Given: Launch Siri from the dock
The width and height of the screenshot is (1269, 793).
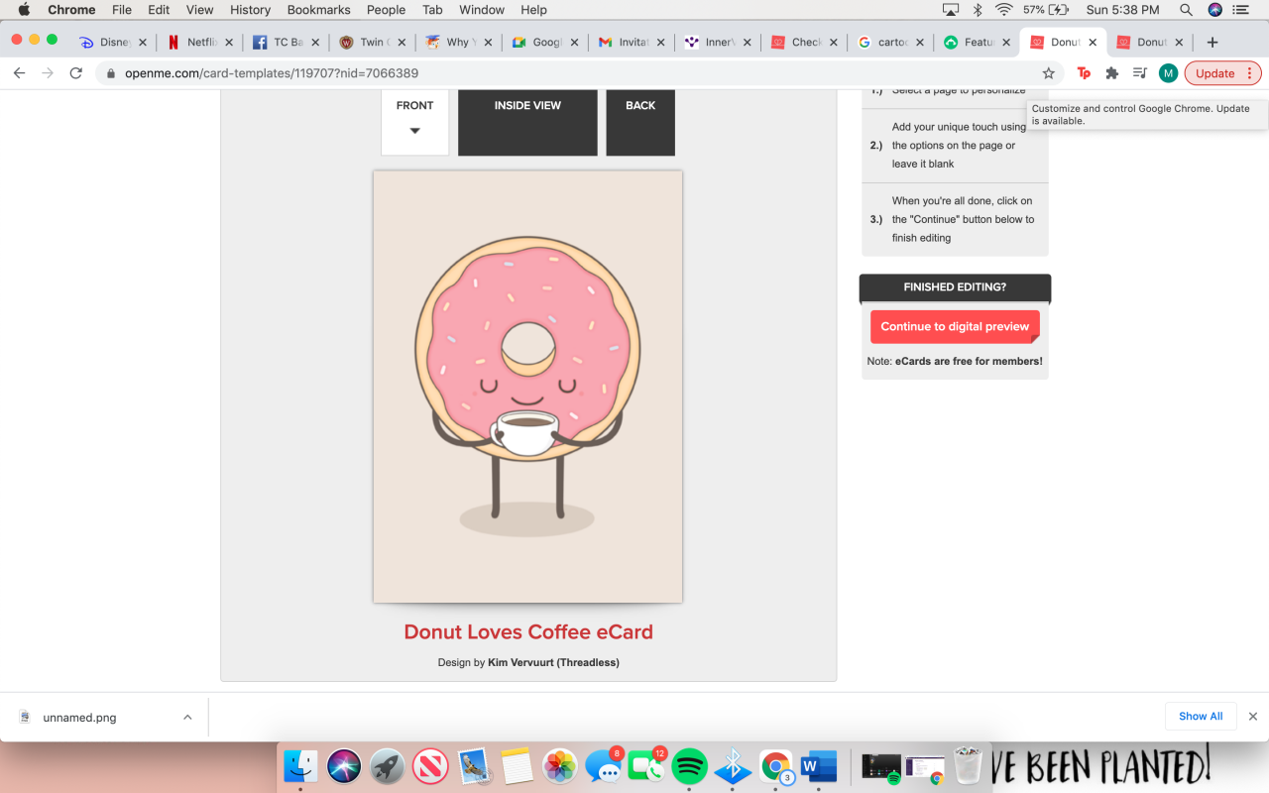Looking at the screenshot, I should 344,766.
